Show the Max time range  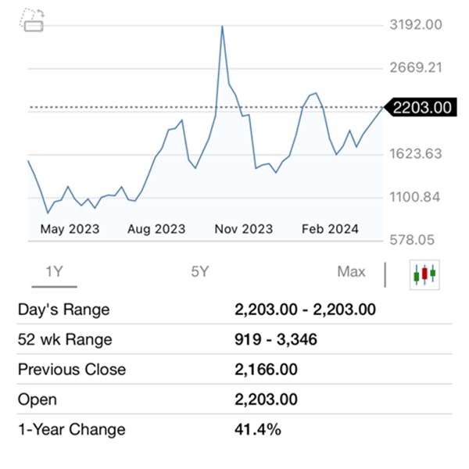351,272
